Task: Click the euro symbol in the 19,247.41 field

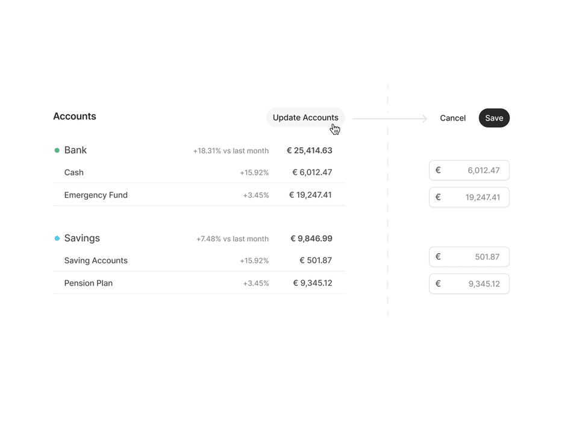Action: (438, 197)
